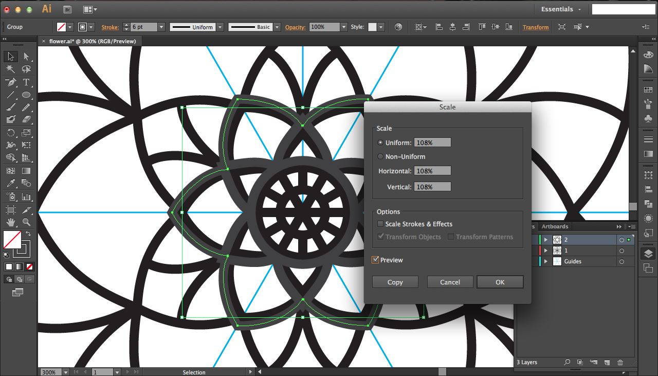This screenshot has width=658, height=376.
Task: Activate the Type tool
Action: pyautogui.click(x=26, y=82)
